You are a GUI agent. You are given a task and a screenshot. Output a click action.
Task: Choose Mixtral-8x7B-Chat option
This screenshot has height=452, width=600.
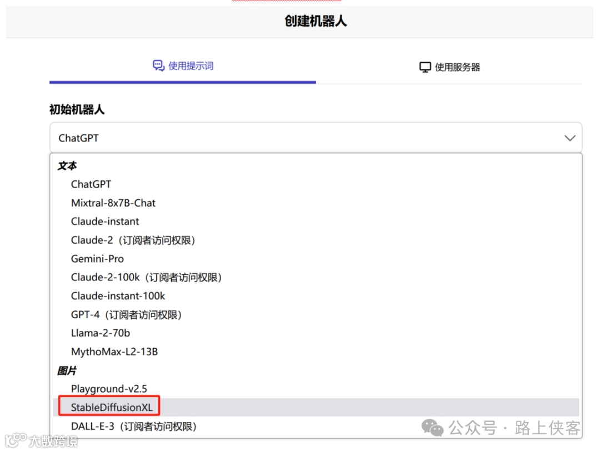pos(316,203)
